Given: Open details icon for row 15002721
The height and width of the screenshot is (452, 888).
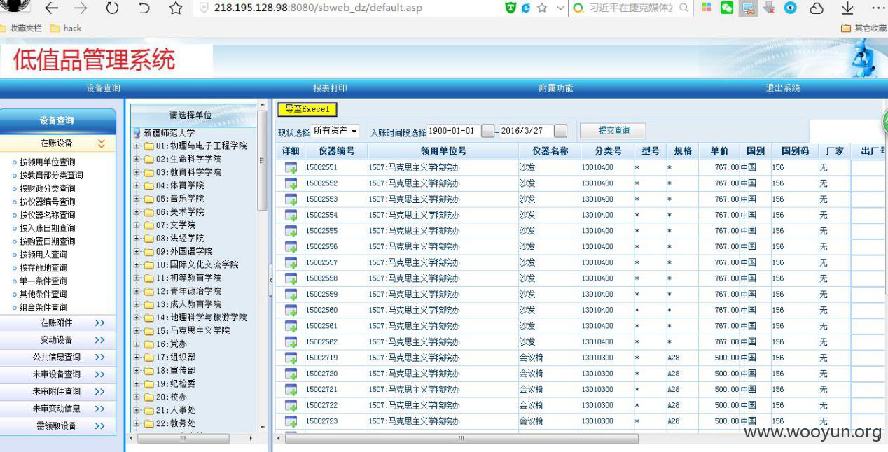Looking at the screenshot, I should click(x=291, y=390).
